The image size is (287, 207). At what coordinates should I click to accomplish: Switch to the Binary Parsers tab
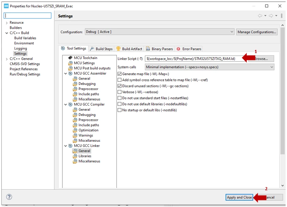click(159, 49)
